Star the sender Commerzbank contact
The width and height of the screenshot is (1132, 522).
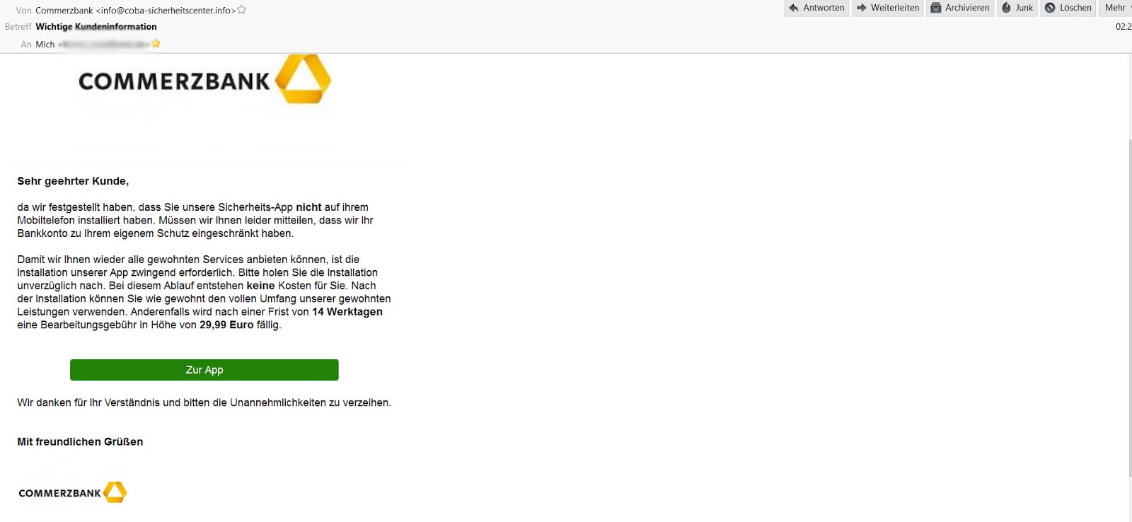coord(242,10)
